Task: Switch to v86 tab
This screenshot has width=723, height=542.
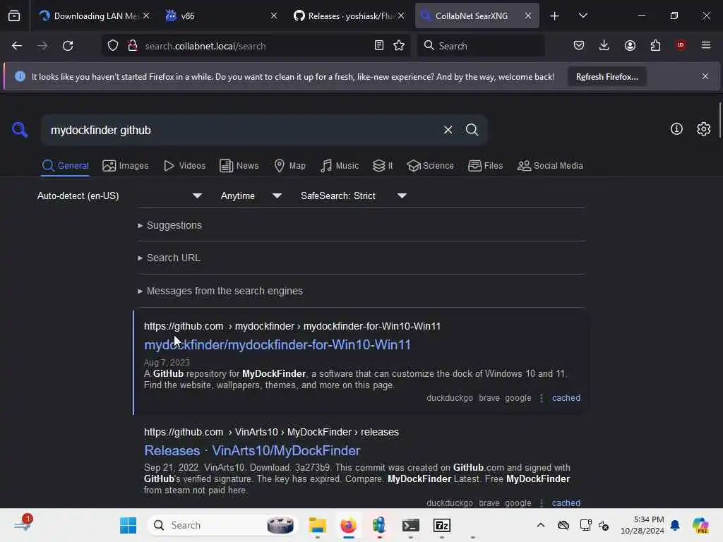Action: pos(220,16)
